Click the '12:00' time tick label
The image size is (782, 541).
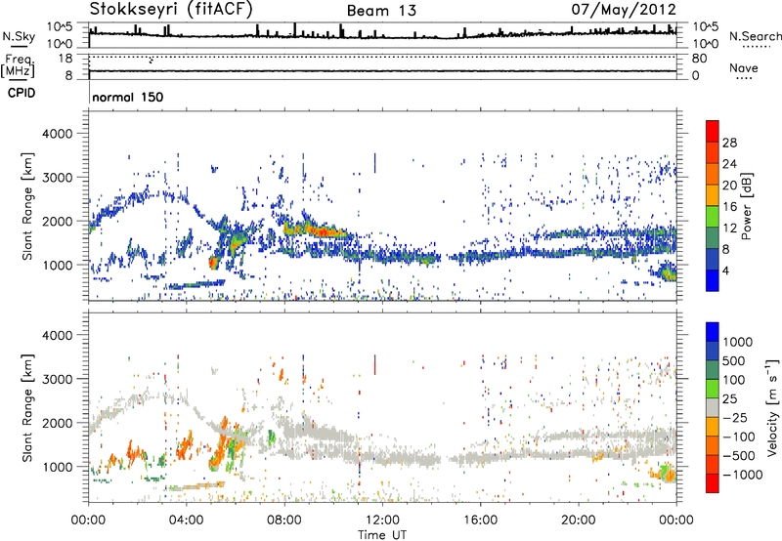pyautogui.click(x=382, y=520)
